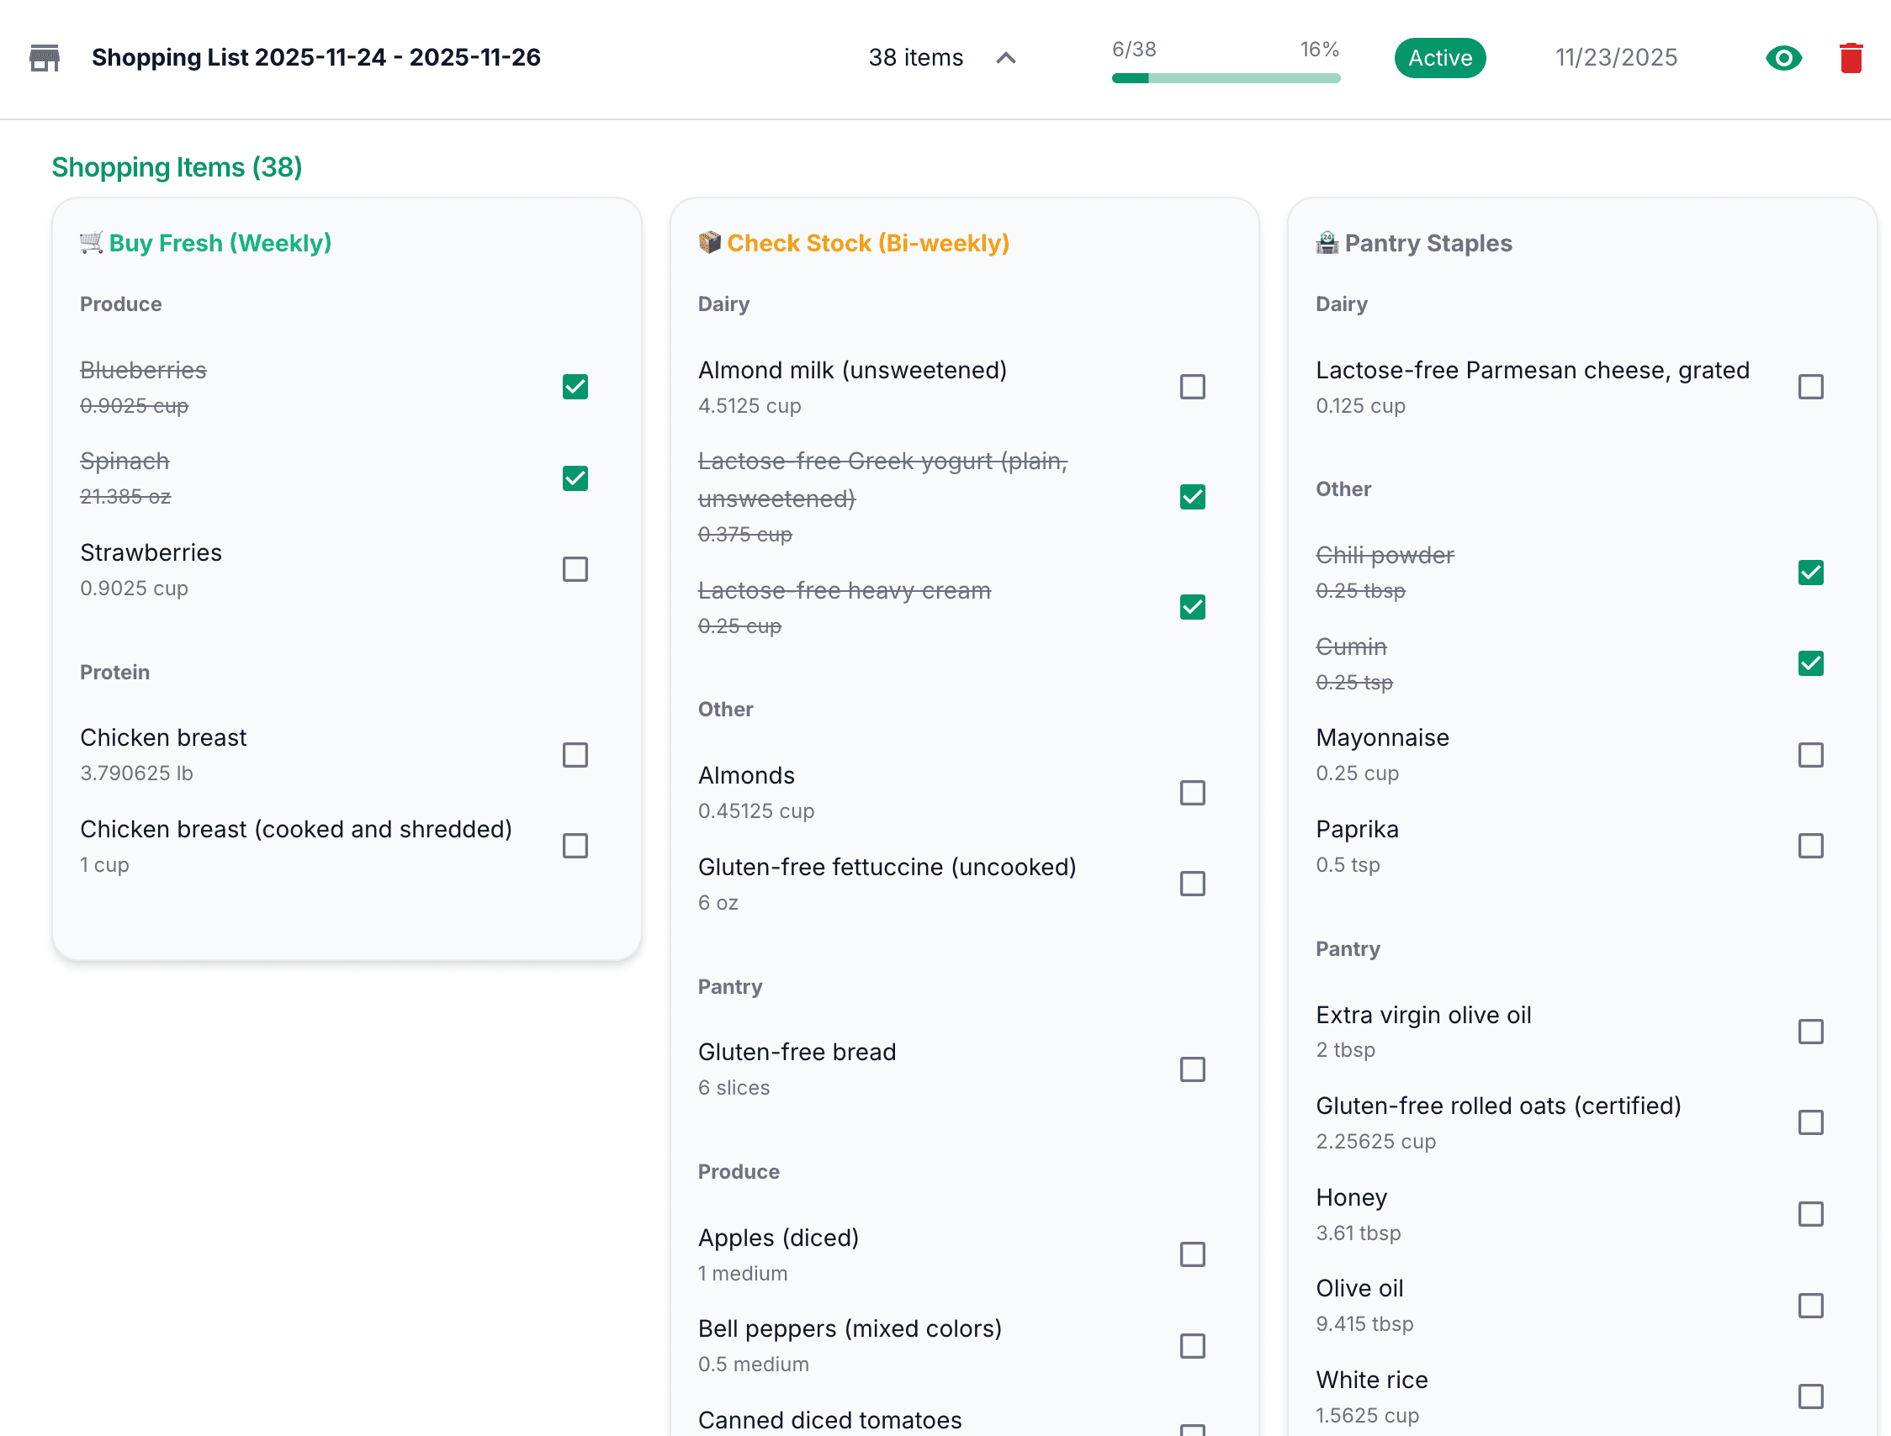The width and height of the screenshot is (1891, 1436).
Task: Click the Check Stock package icon
Action: point(708,243)
